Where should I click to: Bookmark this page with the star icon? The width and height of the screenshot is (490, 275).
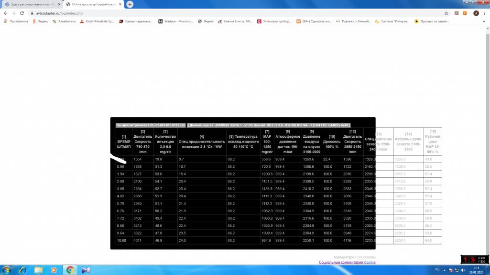tap(446, 13)
